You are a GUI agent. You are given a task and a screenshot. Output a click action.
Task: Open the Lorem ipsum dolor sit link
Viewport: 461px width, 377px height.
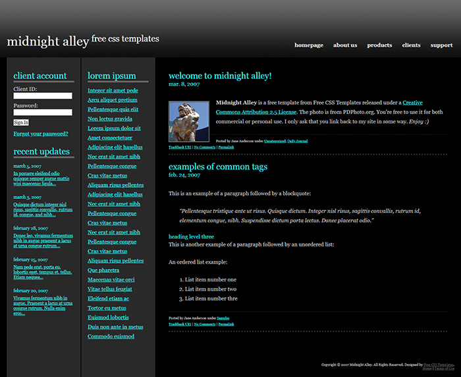pos(114,128)
